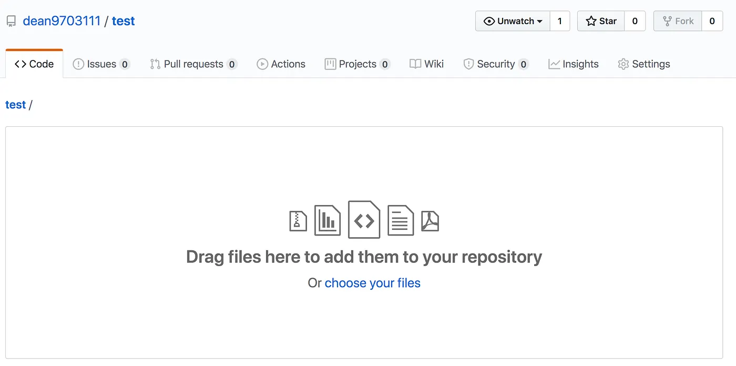The height and width of the screenshot is (366, 736).
Task: Click the test breadcrumb link
Action: (15, 105)
